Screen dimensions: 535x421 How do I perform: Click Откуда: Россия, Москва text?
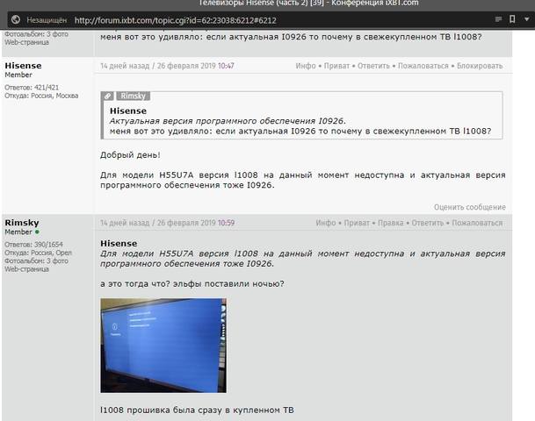pyautogui.click(x=41, y=96)
